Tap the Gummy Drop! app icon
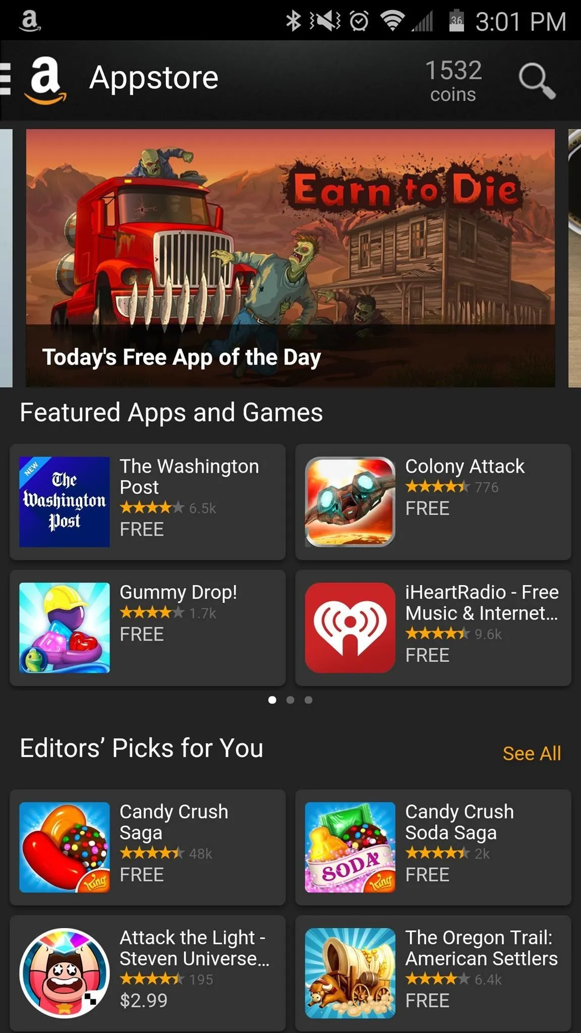Viewport: 581px width, 1033px height. [x=65, y=628]
